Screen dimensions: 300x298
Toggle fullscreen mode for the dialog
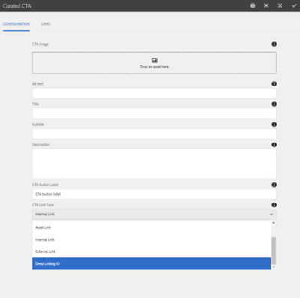tap(266, 5)
